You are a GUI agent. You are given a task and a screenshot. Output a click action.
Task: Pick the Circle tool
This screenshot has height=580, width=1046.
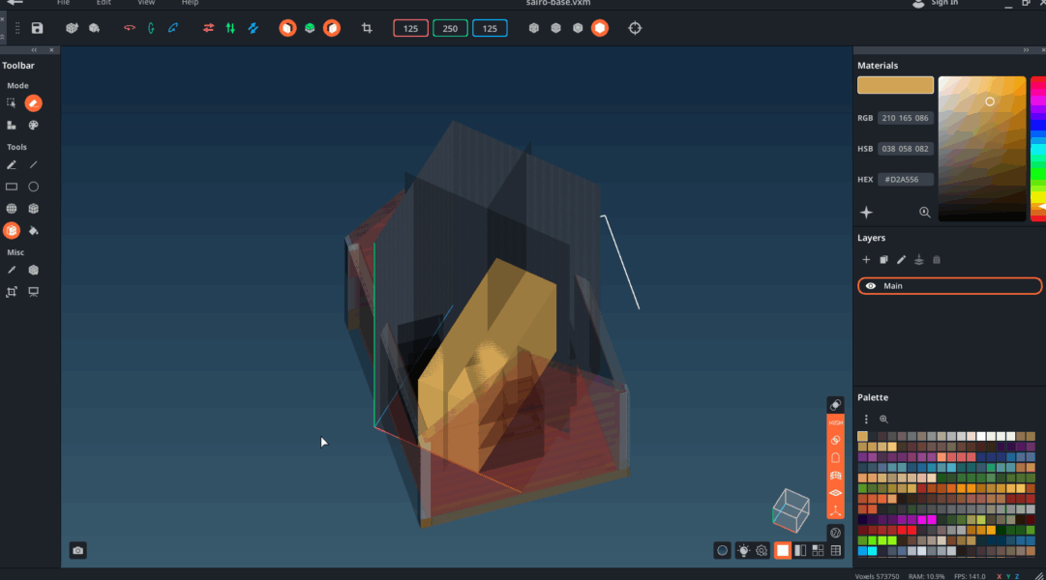33,187
